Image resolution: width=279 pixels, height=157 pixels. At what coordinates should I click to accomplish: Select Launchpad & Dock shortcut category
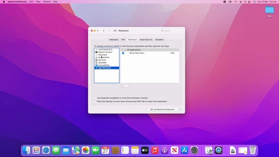(107, 49)
